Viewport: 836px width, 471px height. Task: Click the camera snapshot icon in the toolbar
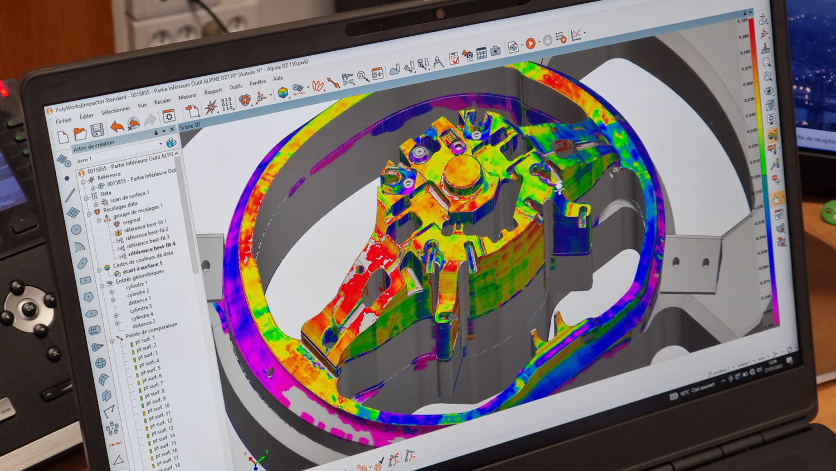click(495, 51)
